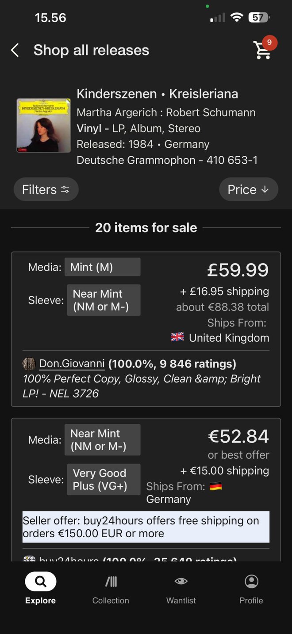Tap the Shop all releases header

tap(91, 50)
